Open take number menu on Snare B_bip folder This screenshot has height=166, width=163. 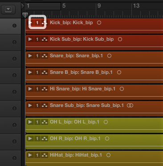point(37,72)
